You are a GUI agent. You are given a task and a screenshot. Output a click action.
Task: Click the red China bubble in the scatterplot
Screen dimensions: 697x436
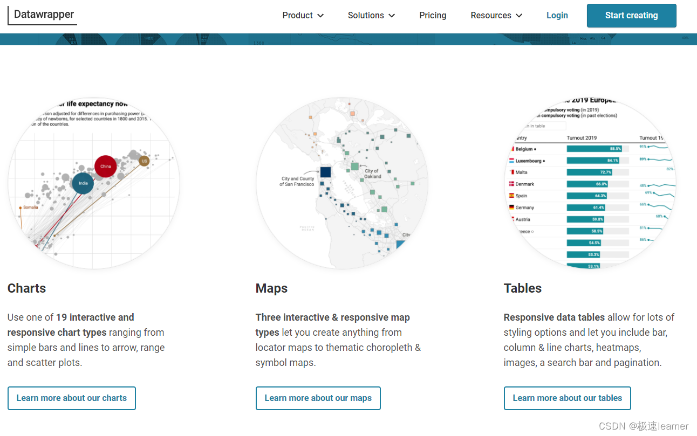coord(105,167)
